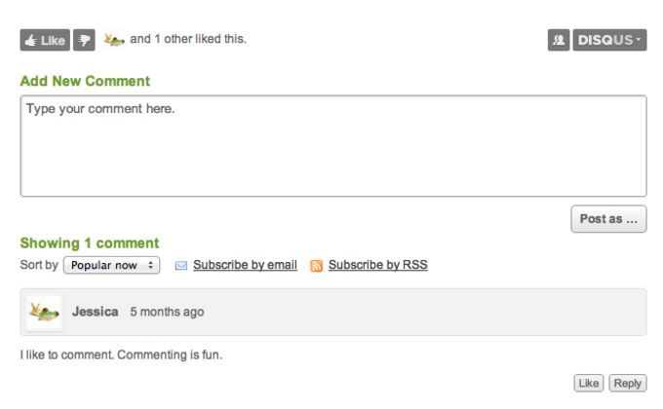Click the liker's avatar beside 'and 1 other'
663x409 pixels.
pyautogui.click(x=114, y=40)
